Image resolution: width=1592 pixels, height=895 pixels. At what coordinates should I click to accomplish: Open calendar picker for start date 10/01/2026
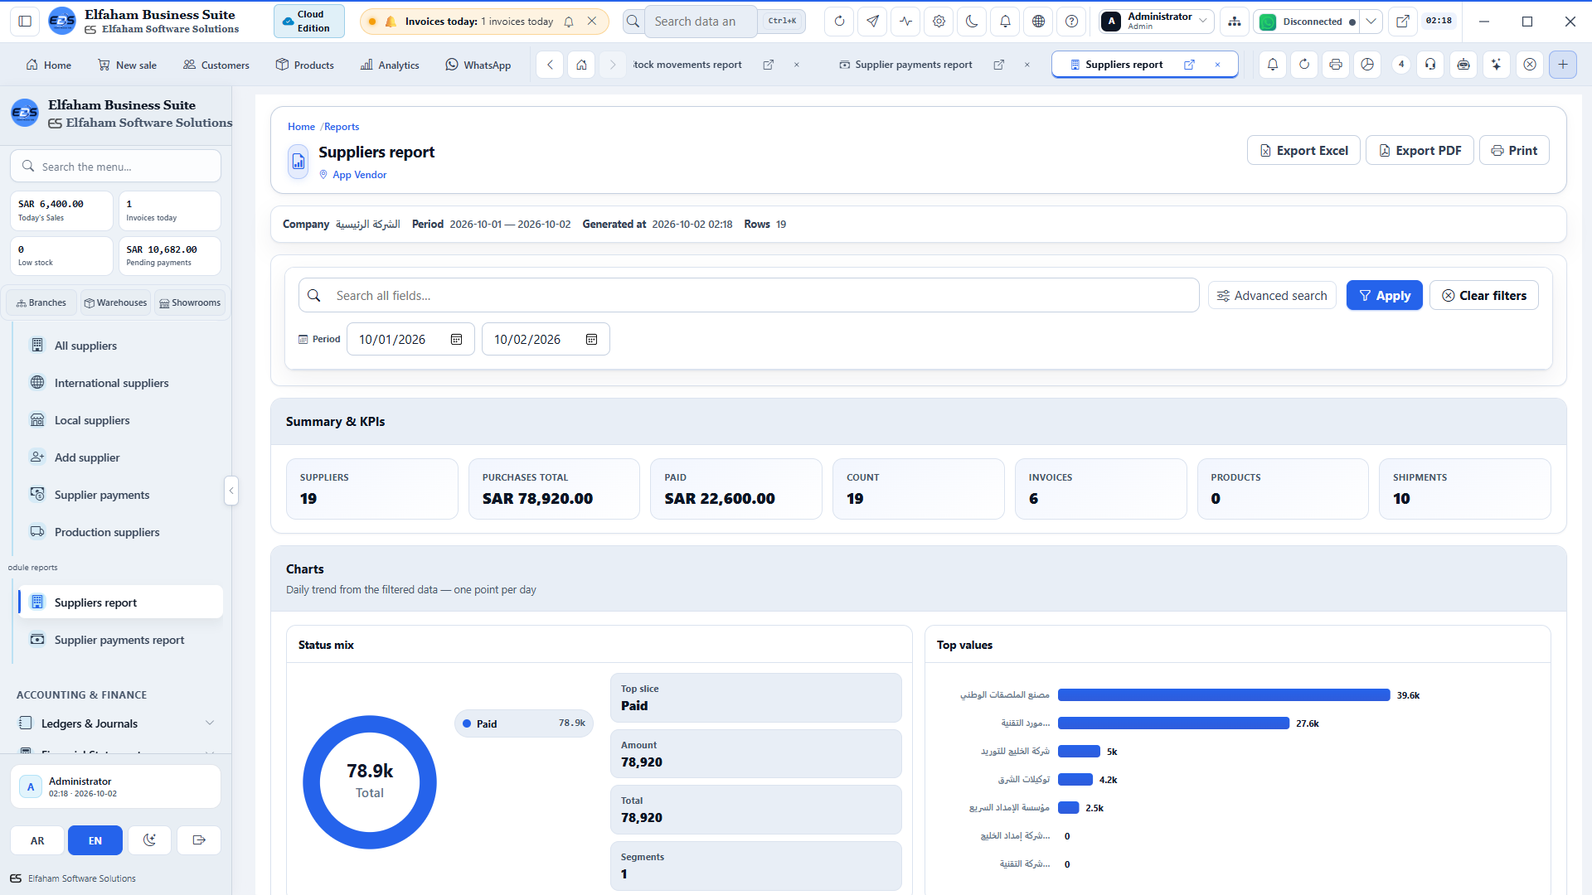456,340
